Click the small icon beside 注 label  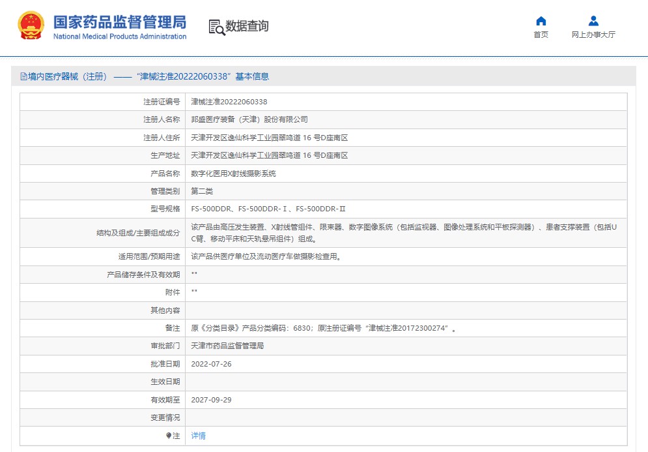click(169, 436)
